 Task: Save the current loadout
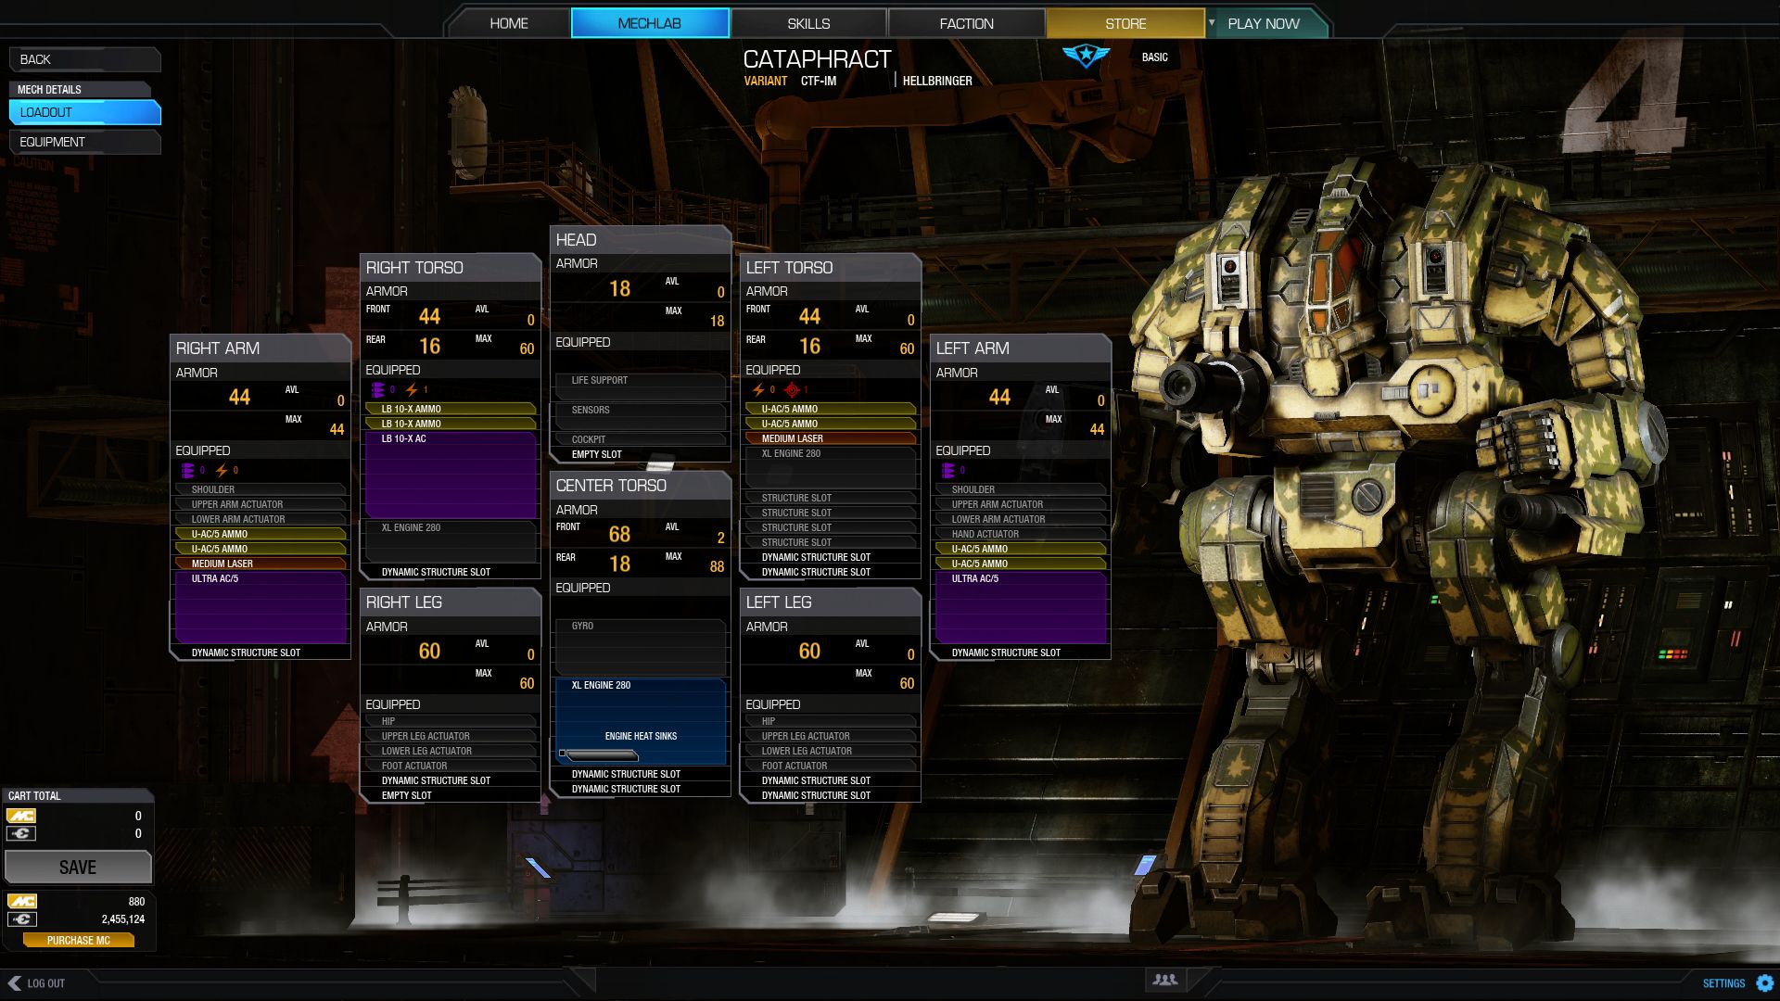(78, 868)
